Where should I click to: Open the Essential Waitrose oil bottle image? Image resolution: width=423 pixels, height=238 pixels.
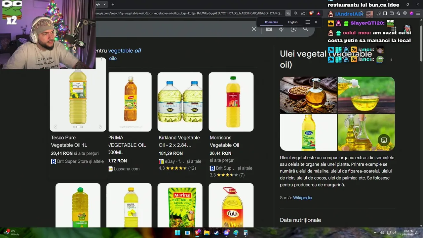point(129,205)
